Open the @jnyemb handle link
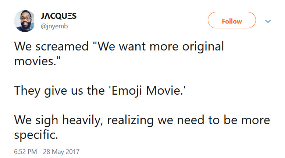 54,26
